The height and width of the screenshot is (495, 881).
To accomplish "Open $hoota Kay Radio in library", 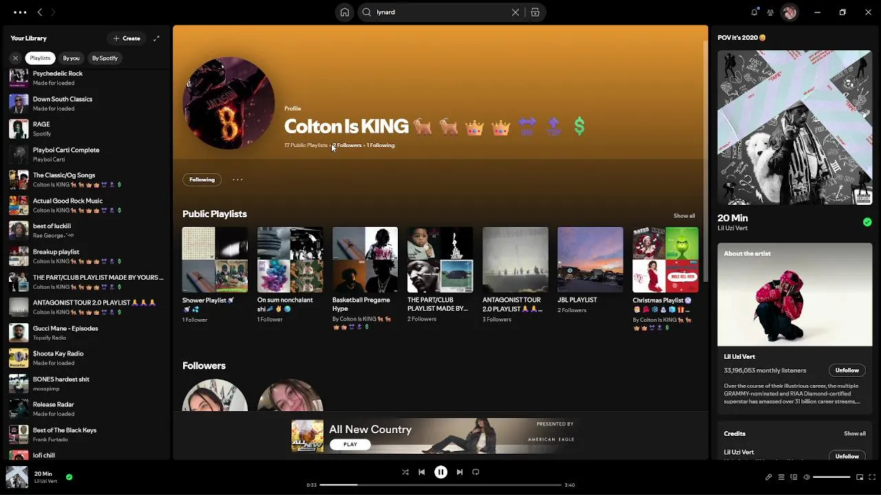I will [86, 358].
